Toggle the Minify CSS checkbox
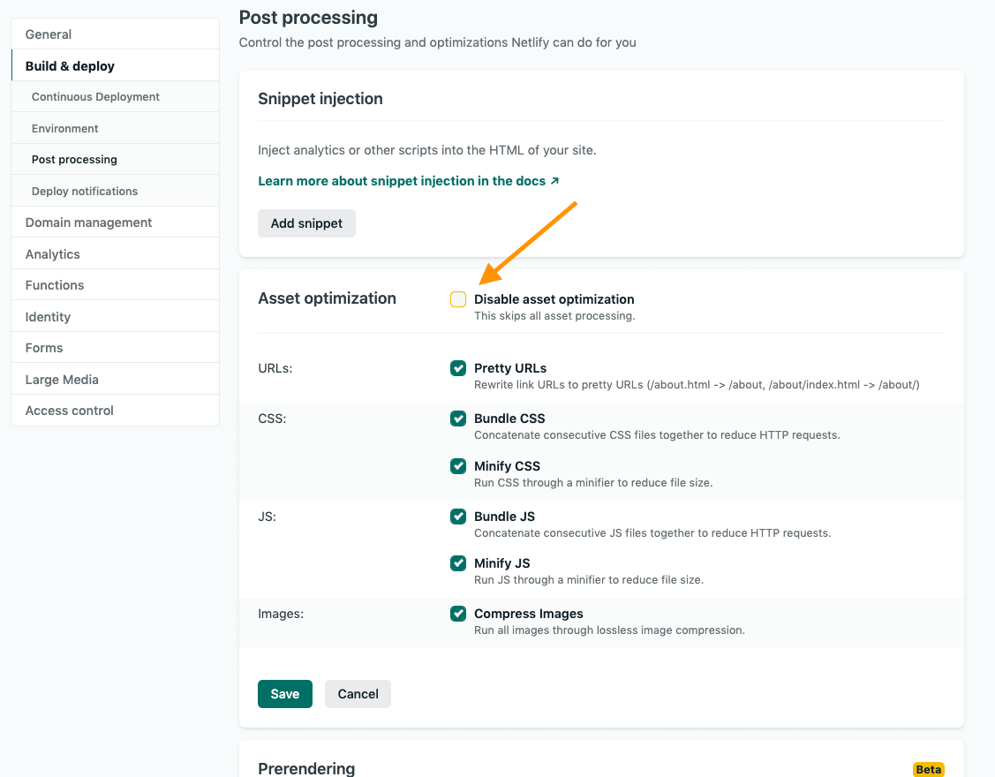995x777 pixels. click(458, 466)
